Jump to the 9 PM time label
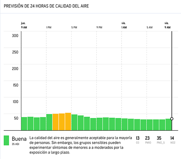The height and width of the screenshot is (159, 181). (99, 28)
